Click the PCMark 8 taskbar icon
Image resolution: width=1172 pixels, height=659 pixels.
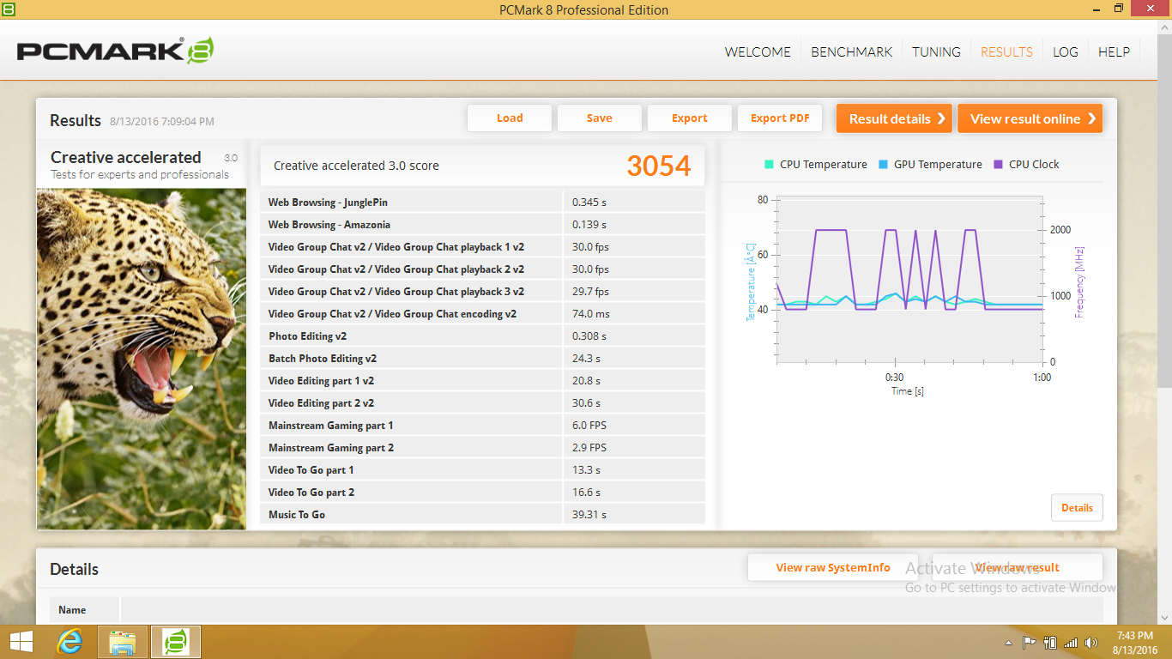176,641
